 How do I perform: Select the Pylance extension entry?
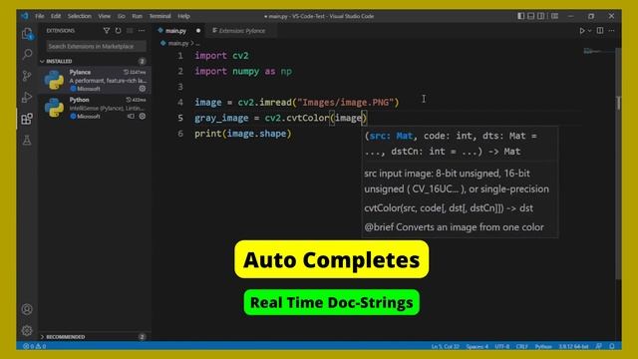tap(95, 80)
